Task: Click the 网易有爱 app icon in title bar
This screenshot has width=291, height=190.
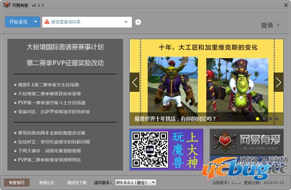Action: point(7,5)
